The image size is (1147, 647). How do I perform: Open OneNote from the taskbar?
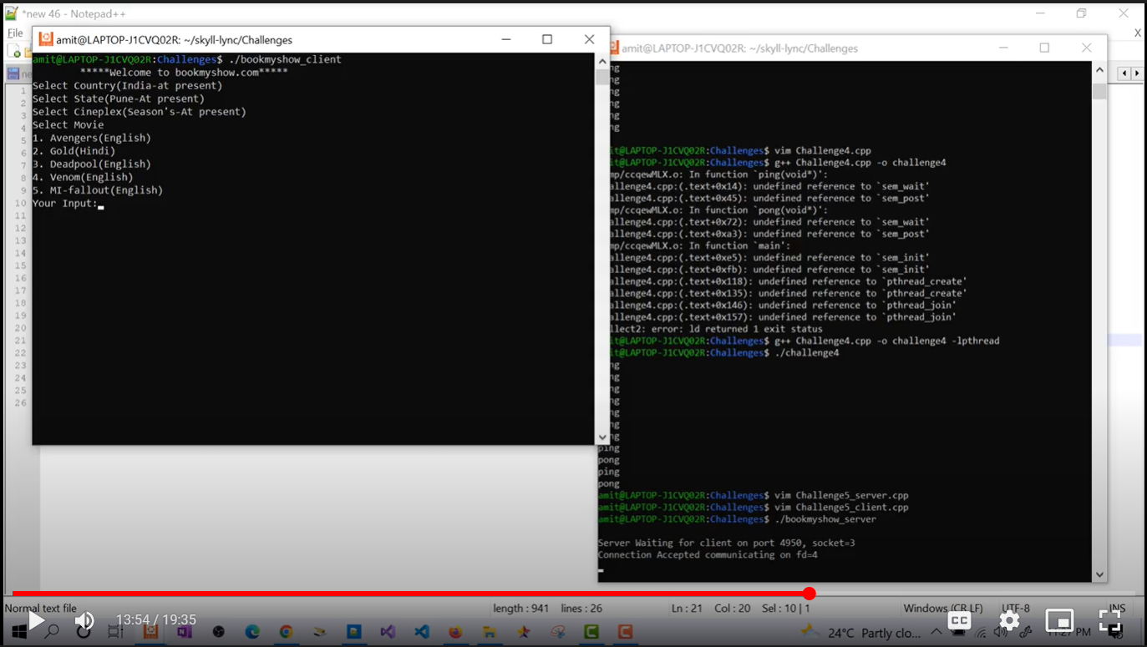click(x=185, y=632)
